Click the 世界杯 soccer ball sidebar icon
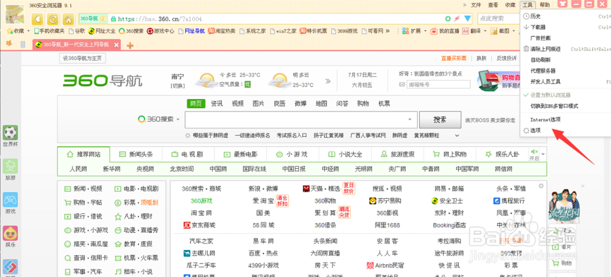Screen dimensions: 611x277 click(x=10, y=133)
